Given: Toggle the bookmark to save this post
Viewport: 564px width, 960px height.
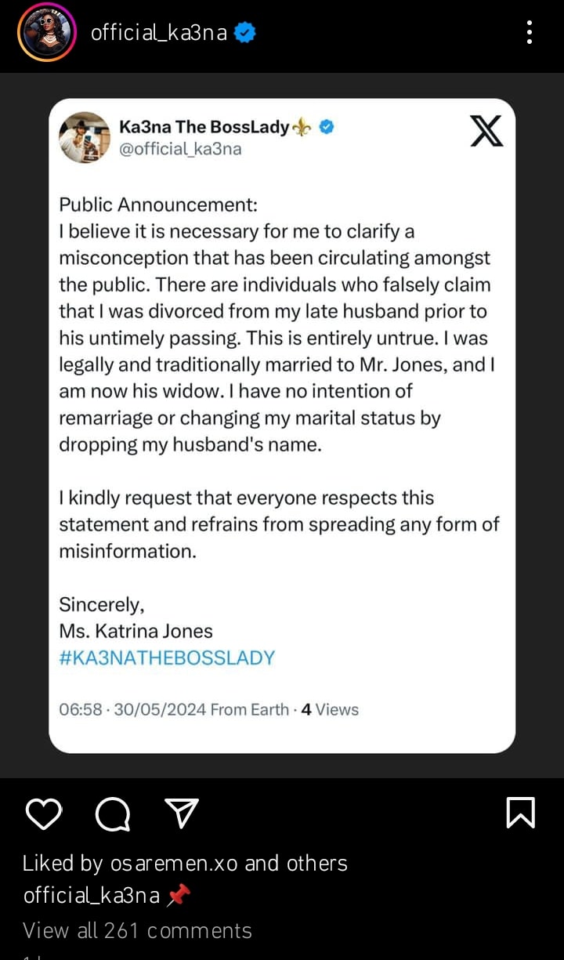Looking at the screenshot, I should pyautogui.click(x=521, y=814).
